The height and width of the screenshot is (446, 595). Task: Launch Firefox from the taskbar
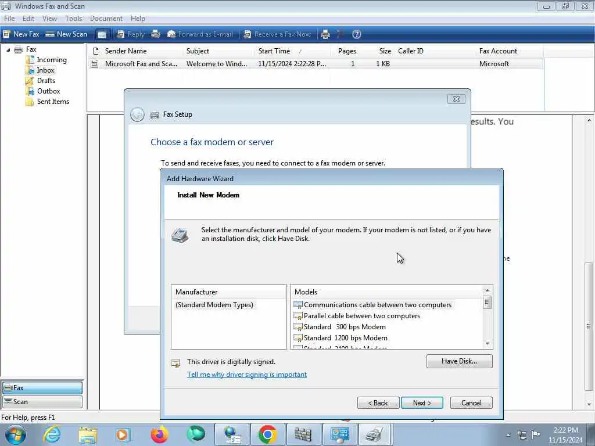click(159, 434)
